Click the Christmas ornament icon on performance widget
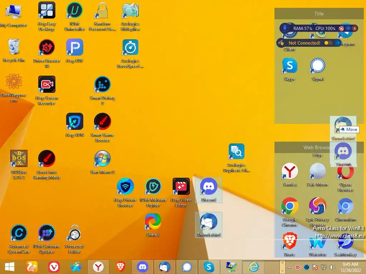The width and height of the screenshot is (366, 274). [x=341, y=29]
